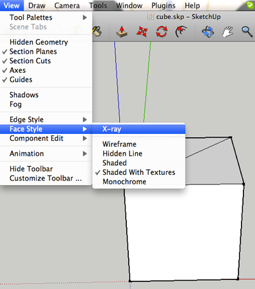Click Customize Toolbar option
The height and width of the screenshot is (289, 255).
coord(46,178)
